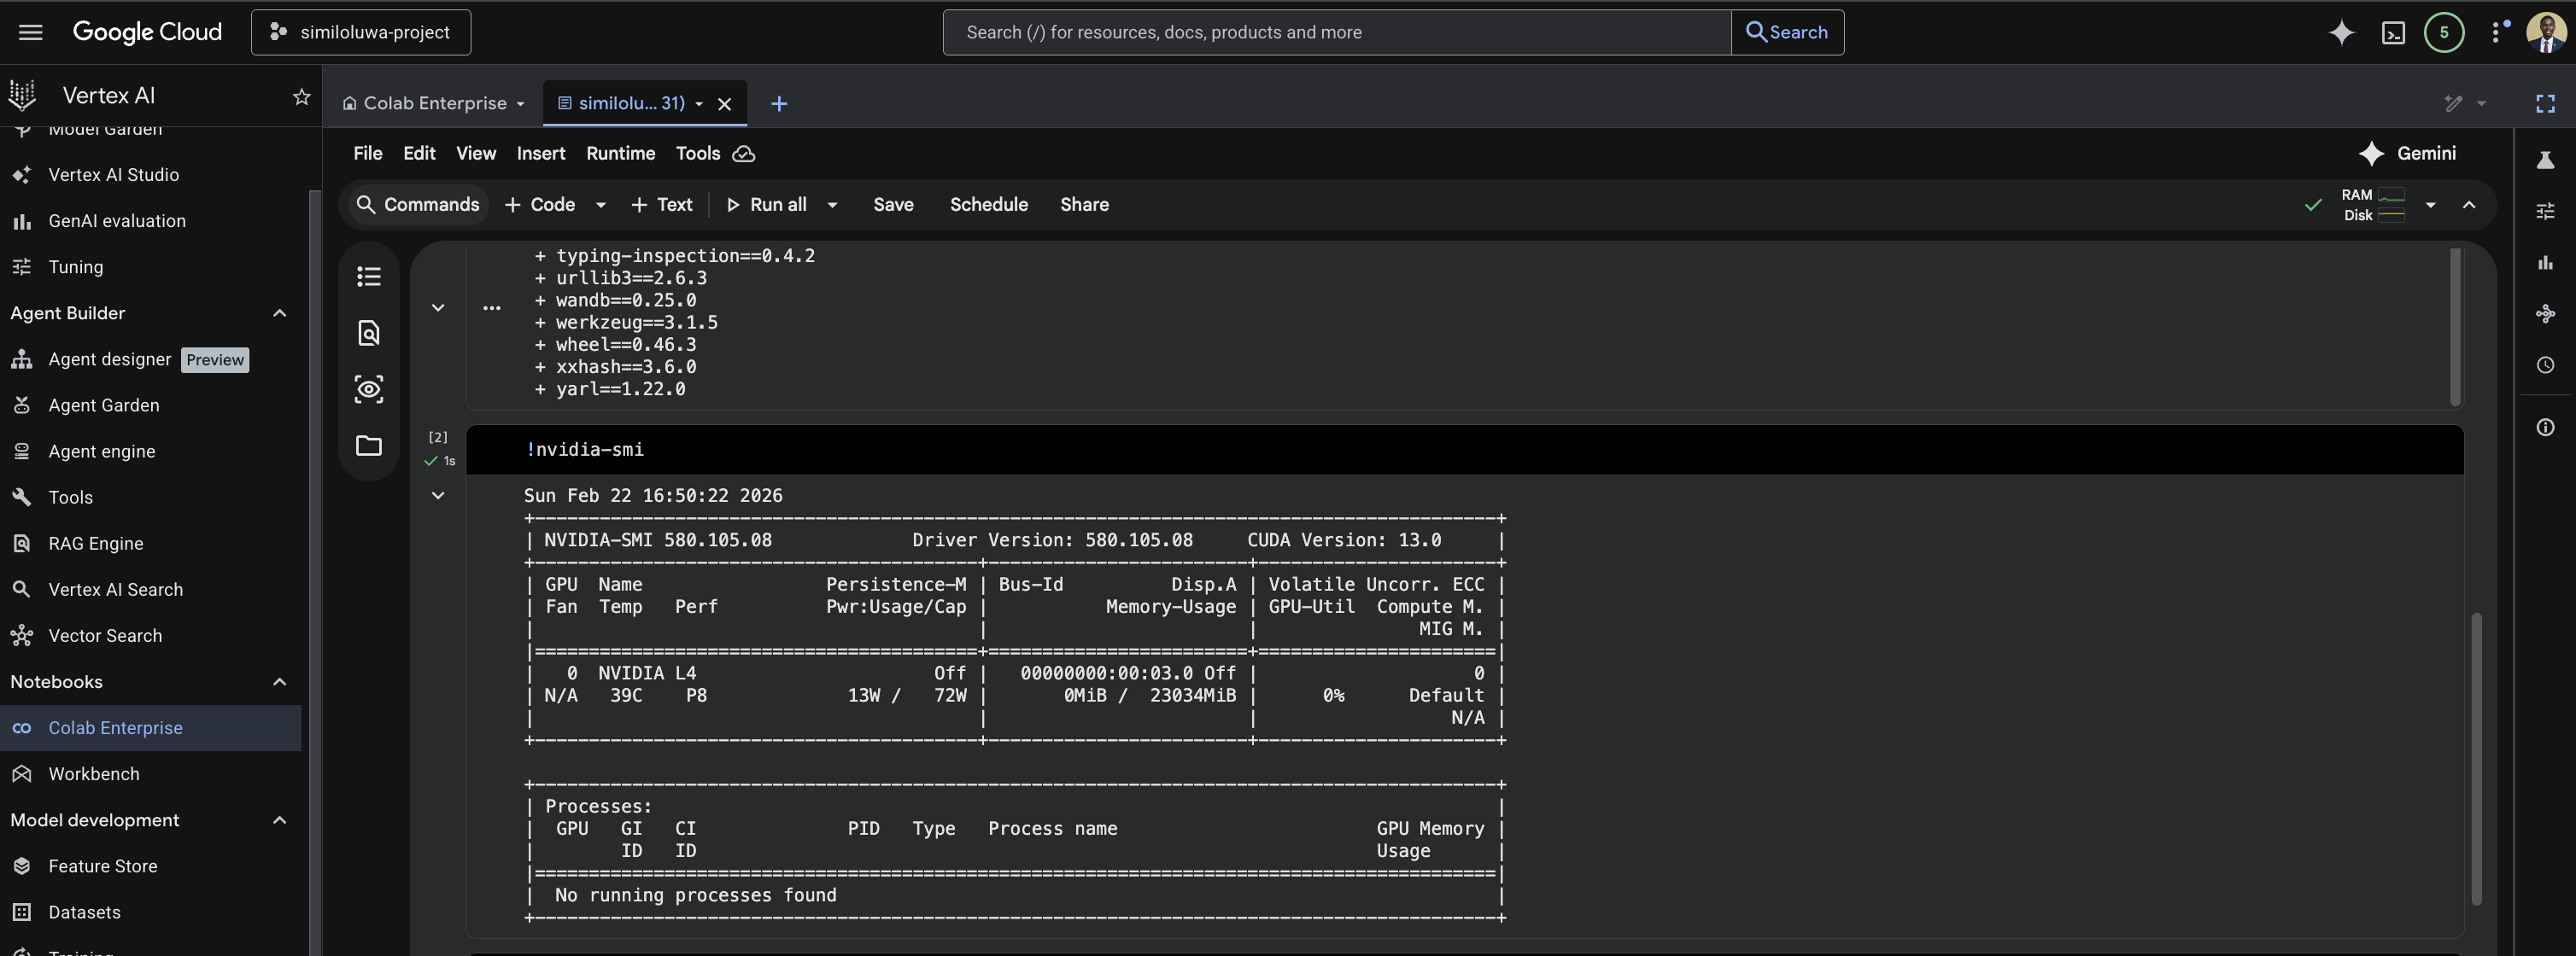The height and width of the screenshot is (956, 2576).
Task: Open the Gemini assistant in the notebook
Action: click(2410, 153)
